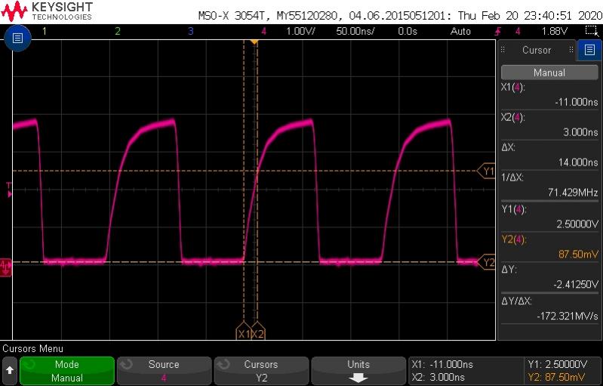Open the main menu blue circle icon

coord(16,39)
